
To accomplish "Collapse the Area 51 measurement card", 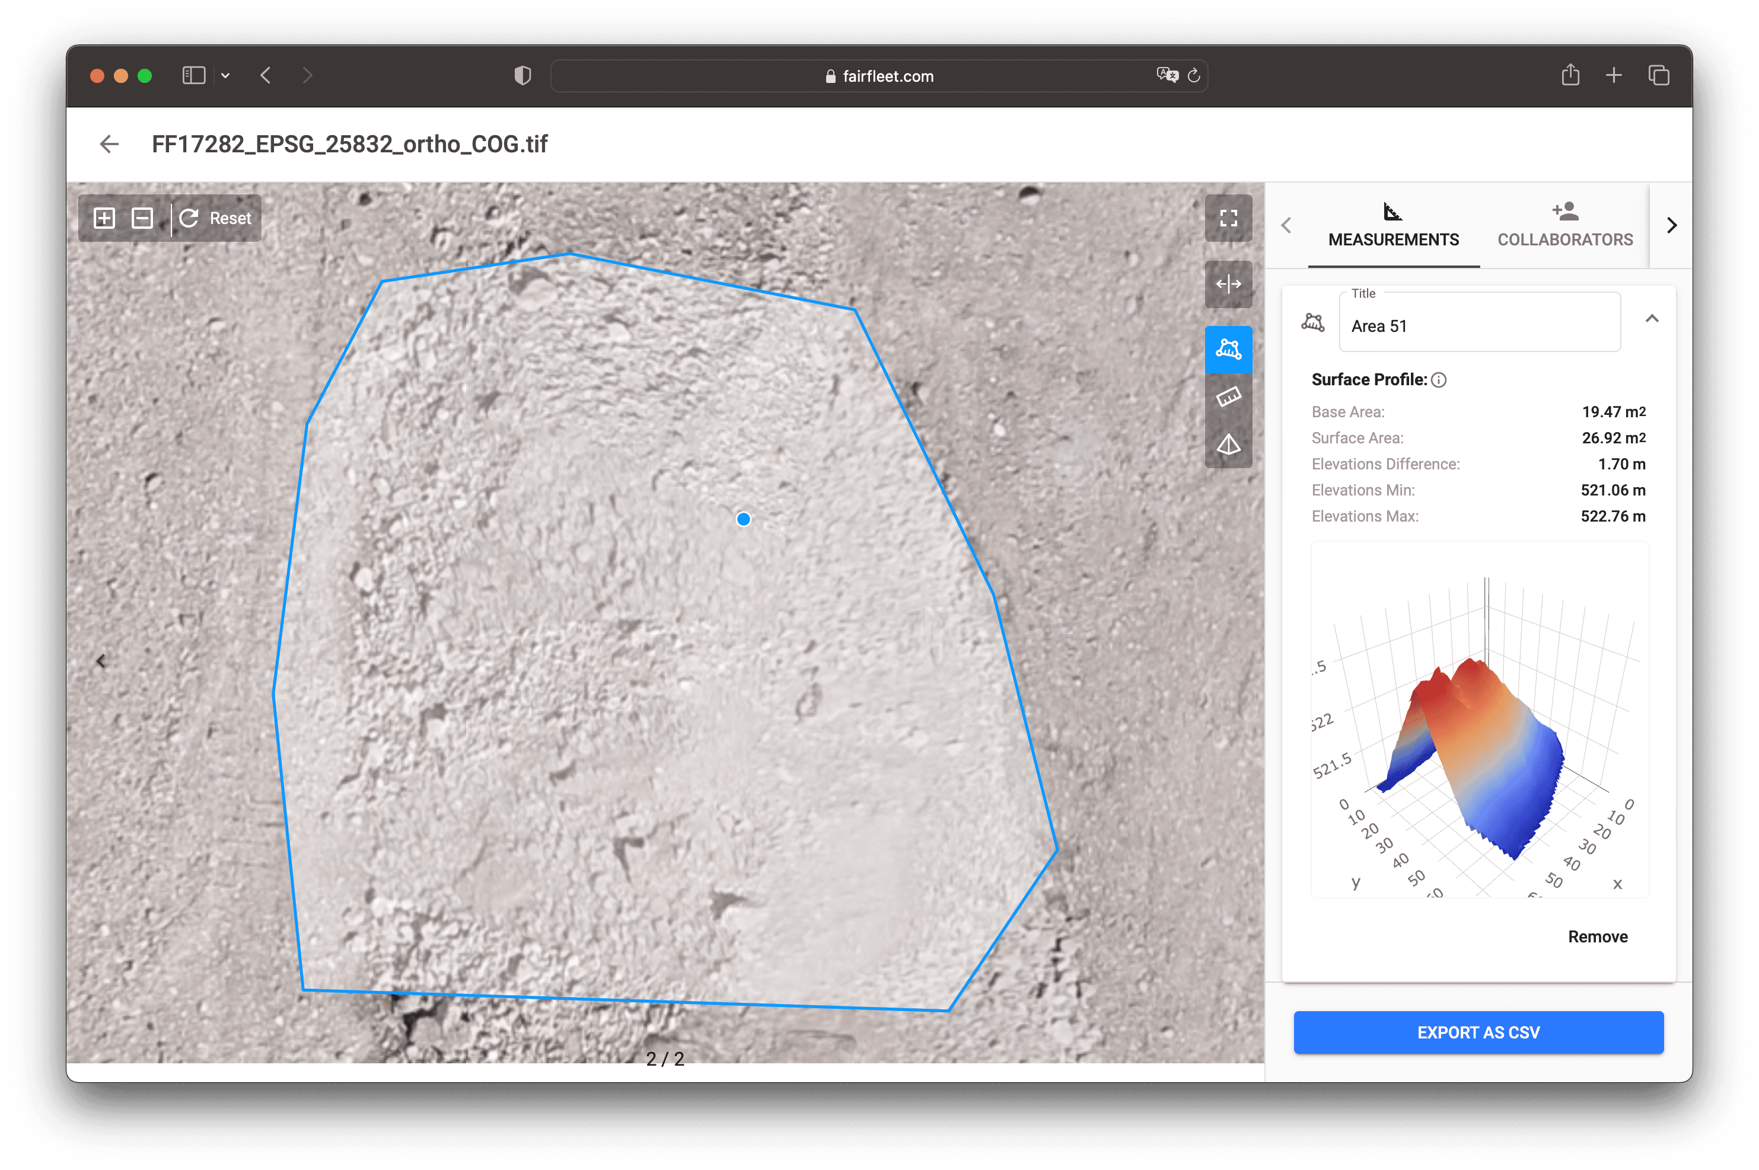I will click(x=1652, y=319).
